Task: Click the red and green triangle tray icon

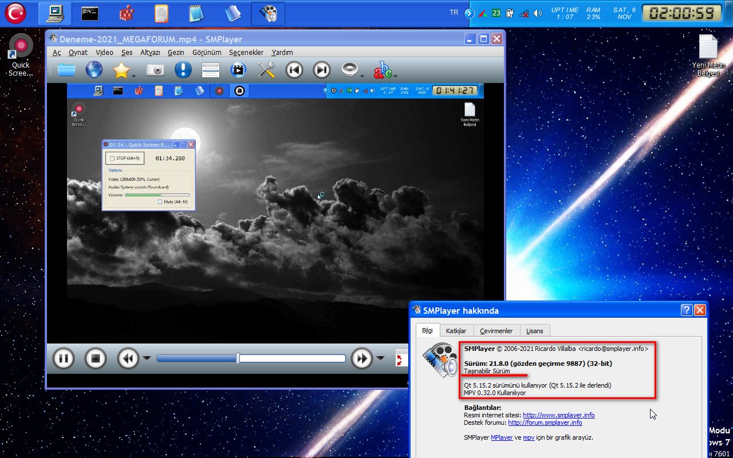Action: tap(483, 13)
